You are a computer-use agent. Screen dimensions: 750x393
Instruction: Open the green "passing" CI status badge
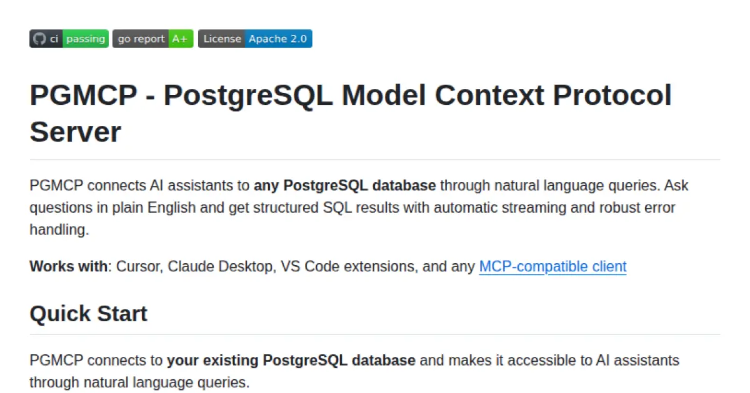[86, 39]
